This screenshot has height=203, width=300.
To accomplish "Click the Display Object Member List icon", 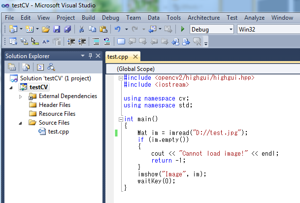I will click(x=13, y=41).
